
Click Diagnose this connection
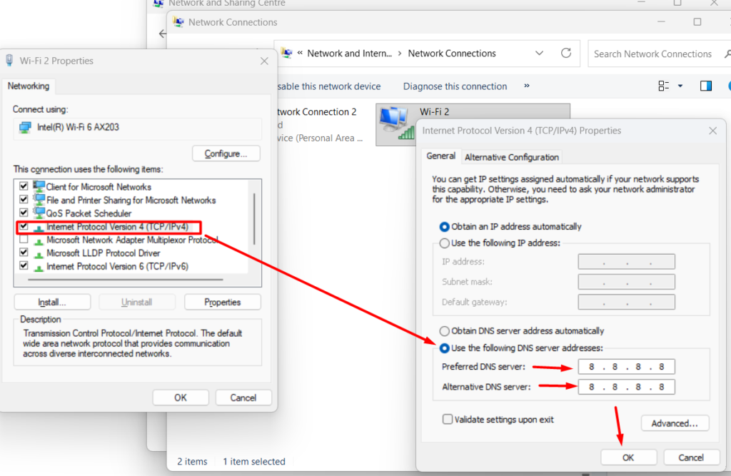pos(455,86)
